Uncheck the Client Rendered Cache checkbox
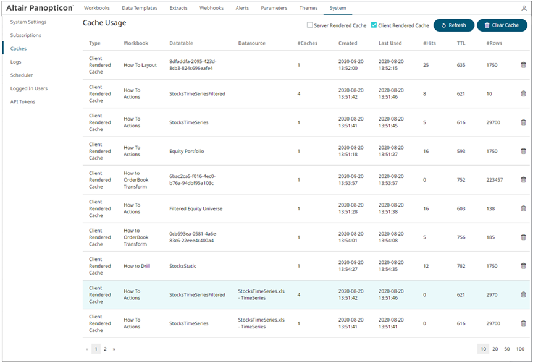 pyautogui.click(x=374, y=25)
